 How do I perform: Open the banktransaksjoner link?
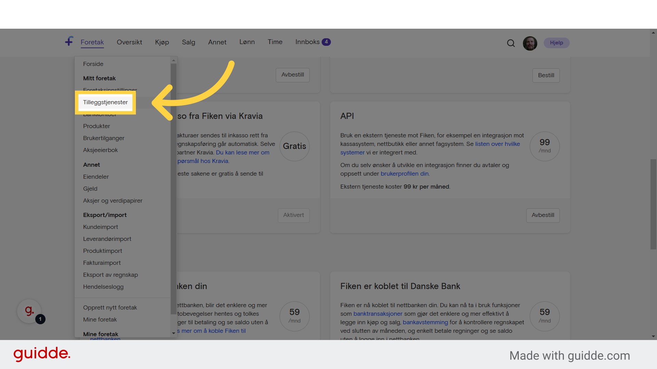pos(378,314)
